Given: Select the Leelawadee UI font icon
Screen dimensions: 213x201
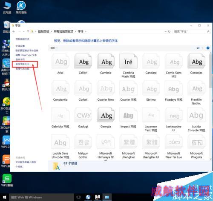Looking at the screenshot, I should coord(174,115).
